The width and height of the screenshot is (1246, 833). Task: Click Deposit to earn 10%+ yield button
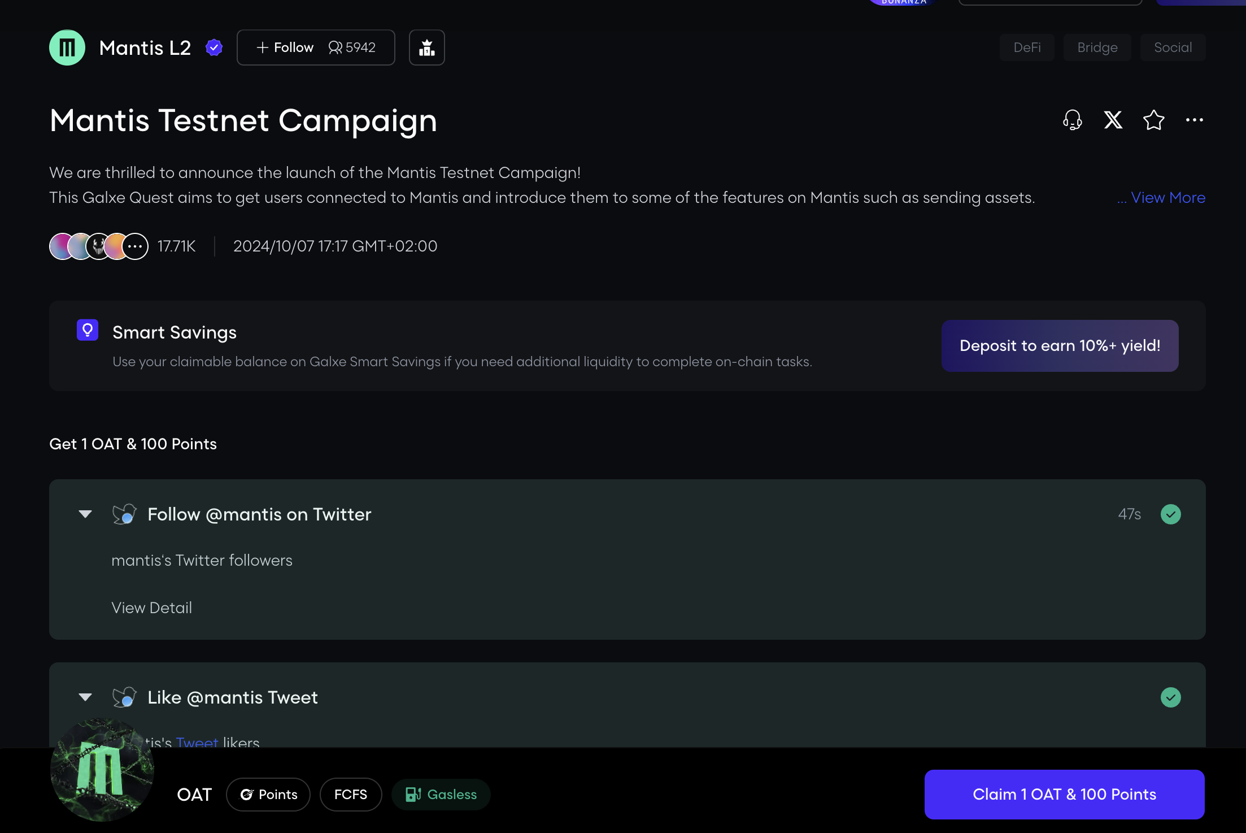tap(1060, 346)
